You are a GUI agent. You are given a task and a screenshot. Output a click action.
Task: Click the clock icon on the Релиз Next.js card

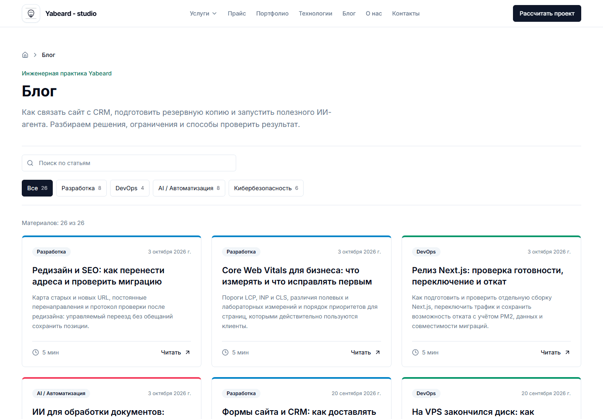[415, 352]
